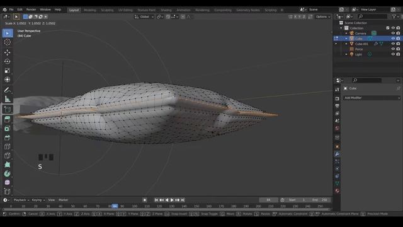This screenshot has height=227, width=403.
Task: Disable rendering for Light via camera icon
Action: point(398,54)
